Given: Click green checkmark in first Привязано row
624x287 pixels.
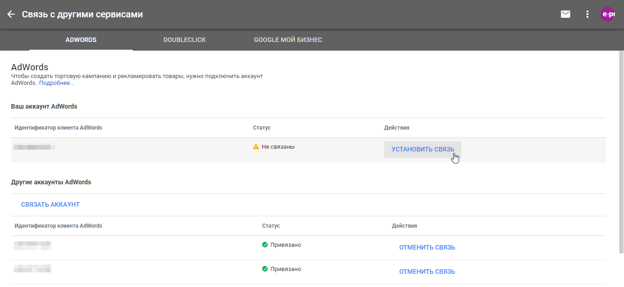Looking at the screenshot, I should pos(265,245).
